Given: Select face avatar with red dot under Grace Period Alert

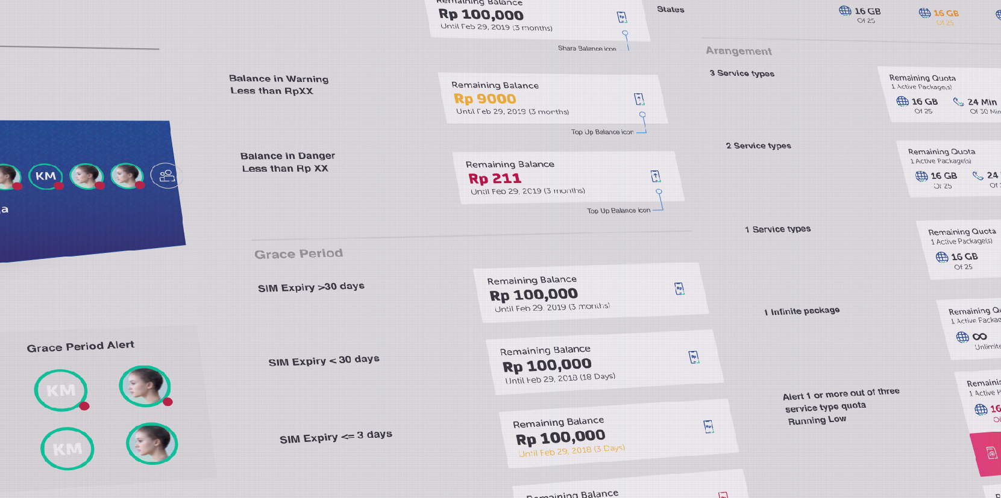Looking at the screenshot, I should tap(145, 386).
